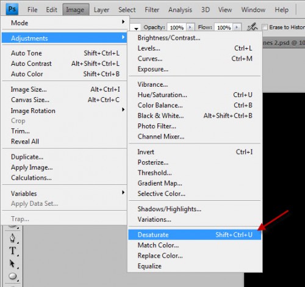Viewport: 305px width, 287px height.
Task: Choose Selective Color adjustment
Action: pos(195,194)
